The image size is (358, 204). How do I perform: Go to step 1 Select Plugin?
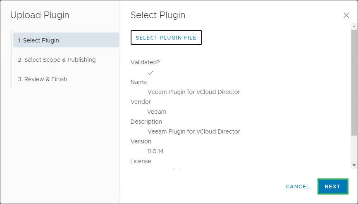coord(66,40)
